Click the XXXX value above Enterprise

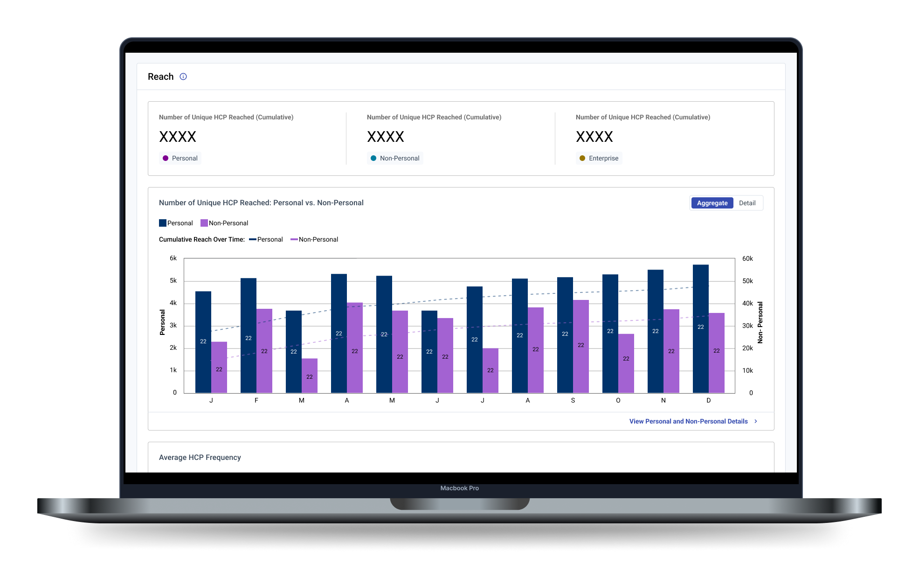pos(594,137)
